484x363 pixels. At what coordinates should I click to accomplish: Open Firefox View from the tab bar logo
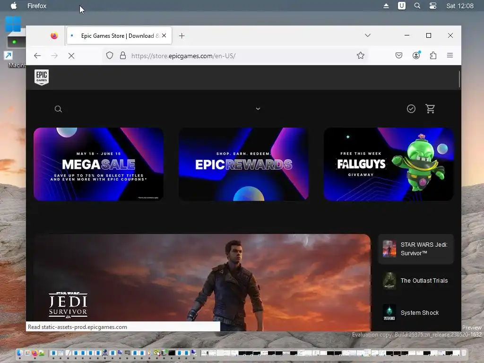[54, 36]
